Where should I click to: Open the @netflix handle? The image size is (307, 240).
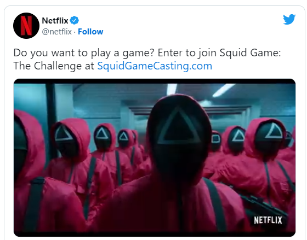point(57,32)
